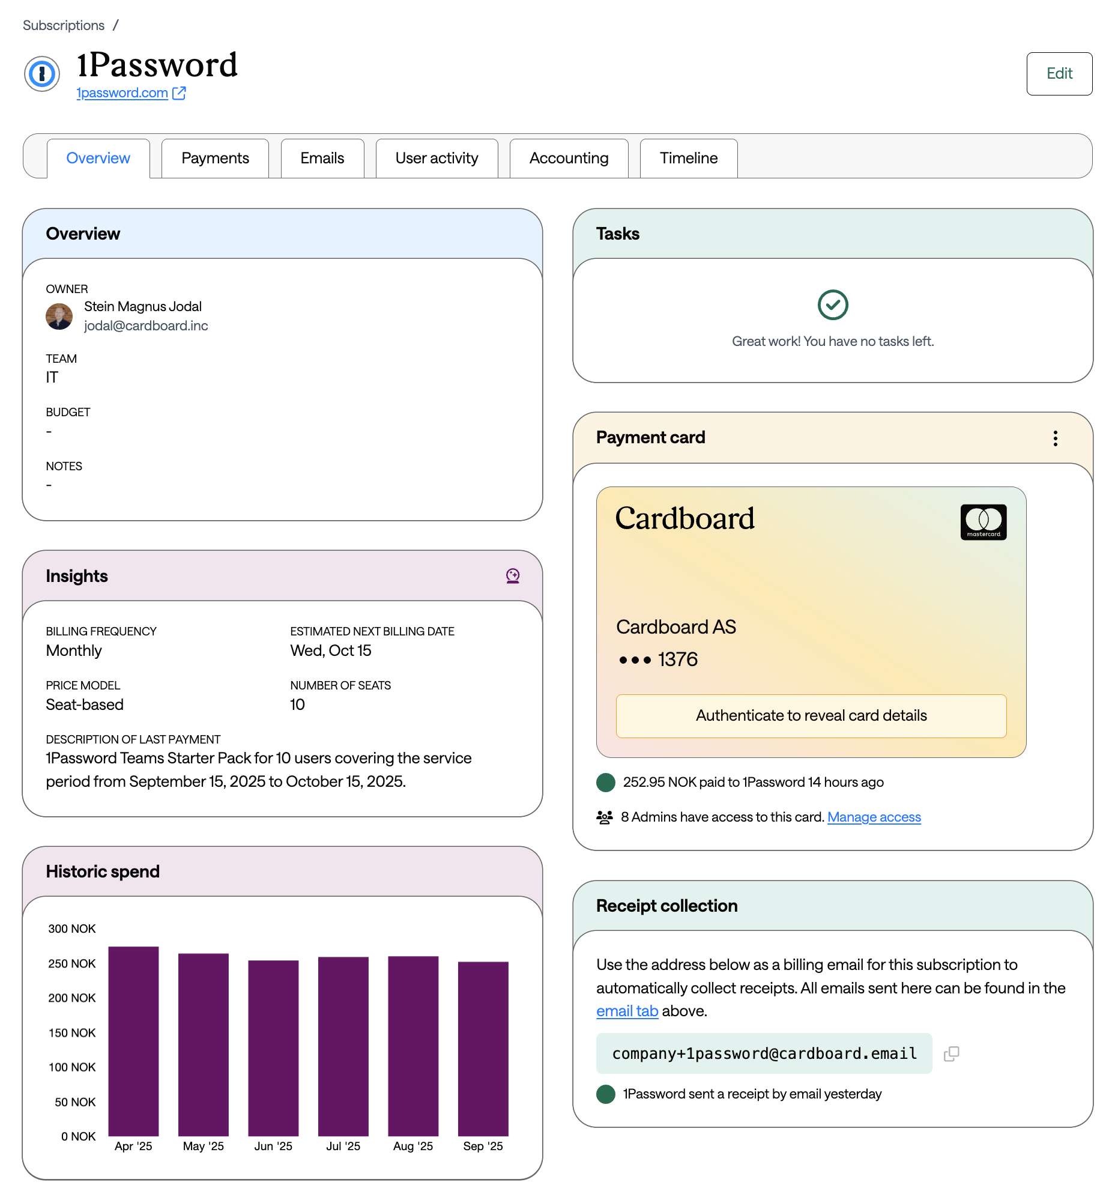The height and width of the screenshot is (1194, 1112).
Task: Click the '1Password sent a receipt' status text
Action: click(752, 1094)
